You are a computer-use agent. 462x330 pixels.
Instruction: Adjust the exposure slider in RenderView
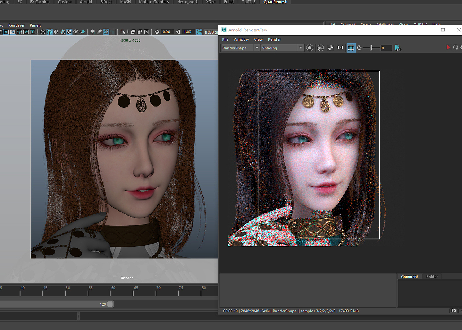tap(371, 48)
